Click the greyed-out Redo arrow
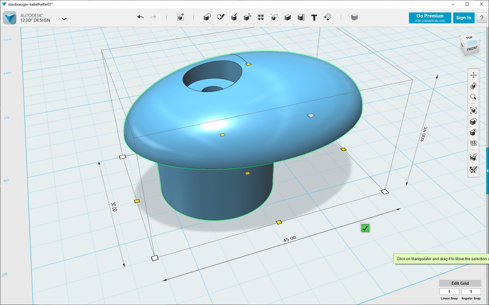Viewport: 489px width, 305px height. point(153,17)
